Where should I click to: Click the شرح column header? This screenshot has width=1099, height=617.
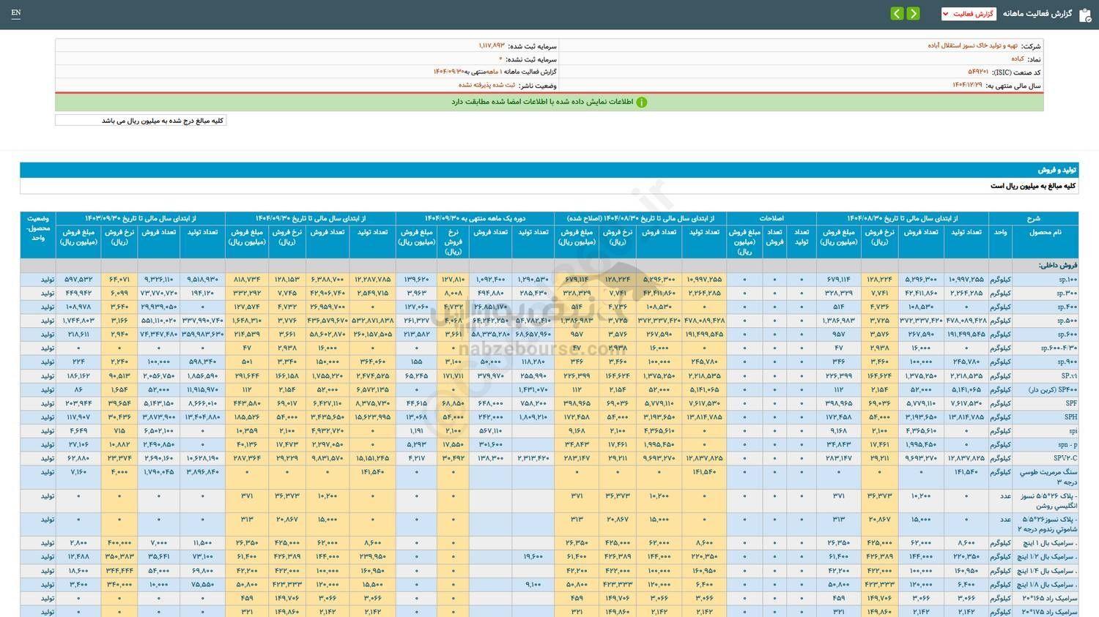(1033, 218)
